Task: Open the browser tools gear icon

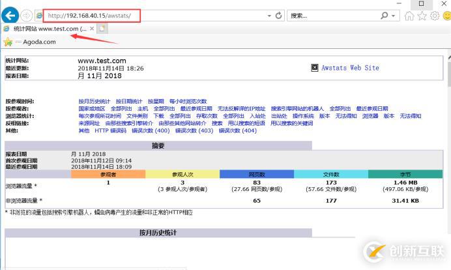Action: (432, 15)
